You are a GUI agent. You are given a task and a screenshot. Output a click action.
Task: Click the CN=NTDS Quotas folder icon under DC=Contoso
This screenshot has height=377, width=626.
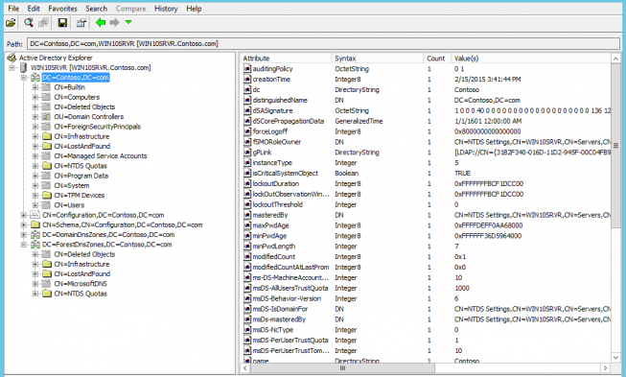click(47, 166)
